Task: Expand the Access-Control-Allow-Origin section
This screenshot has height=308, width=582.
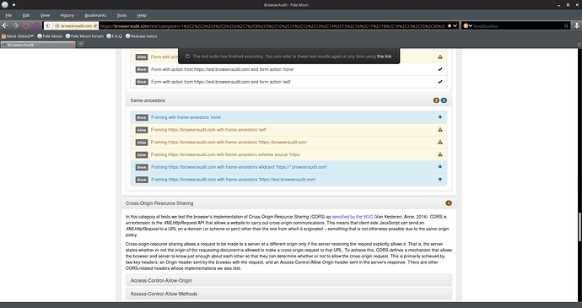Action: [288, 280]
